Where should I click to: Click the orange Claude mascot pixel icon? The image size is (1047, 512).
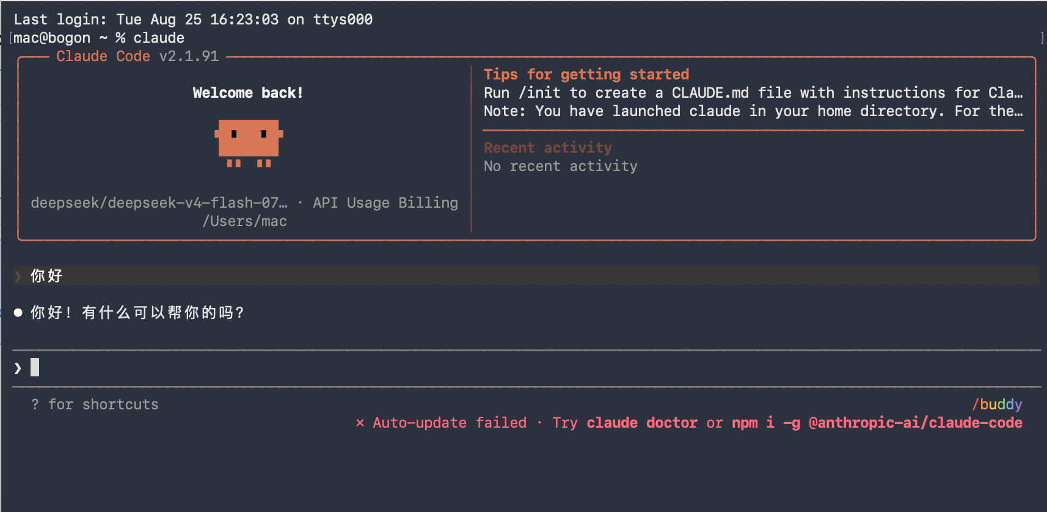click(x=249, y=143)
